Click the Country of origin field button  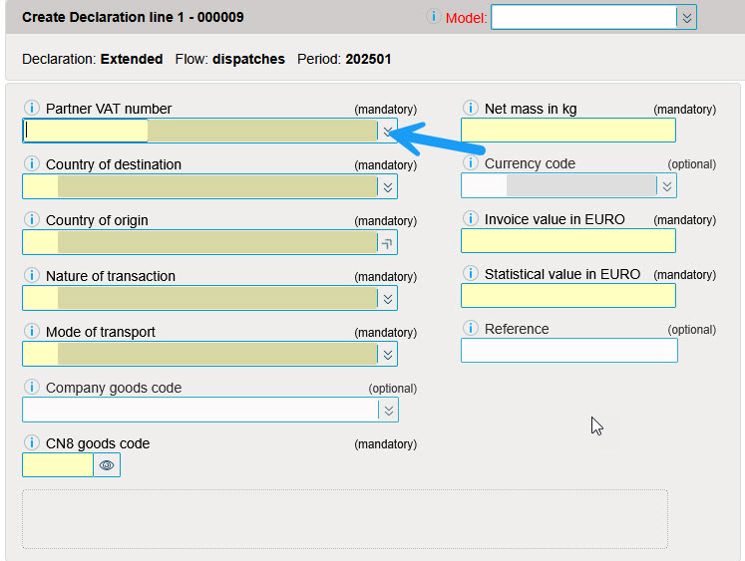(x=387, y=242)
